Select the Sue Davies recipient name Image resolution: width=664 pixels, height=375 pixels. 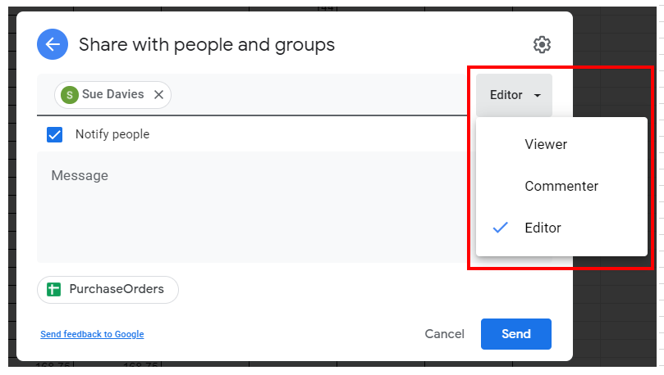click(112, 95)
